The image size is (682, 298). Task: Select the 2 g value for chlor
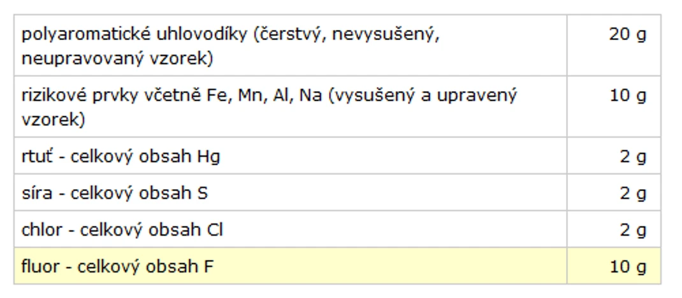pos(633,230)
